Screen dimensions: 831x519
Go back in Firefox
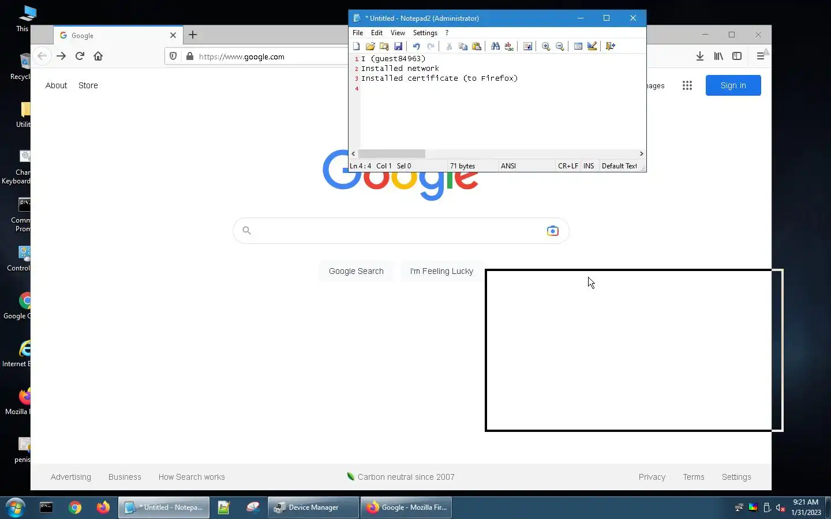click(x=42, y=56)
